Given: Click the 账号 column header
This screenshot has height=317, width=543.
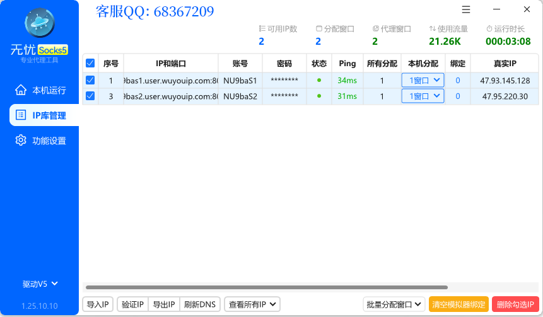Looking at the screenshot, I should [x=240, y=63].
